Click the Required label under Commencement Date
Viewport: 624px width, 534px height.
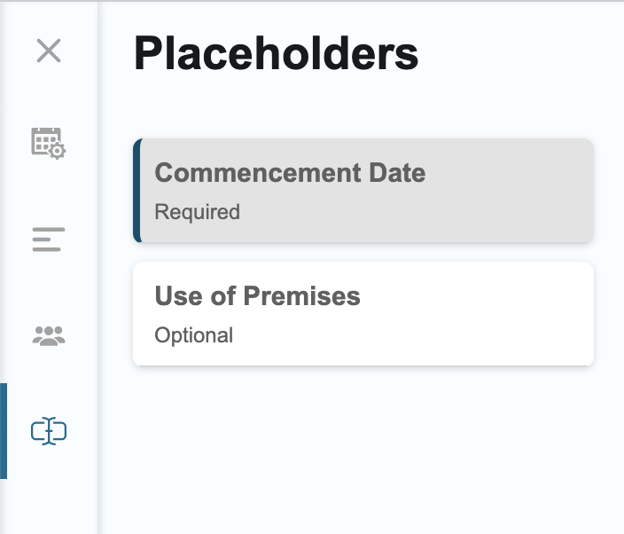point(198,211)
